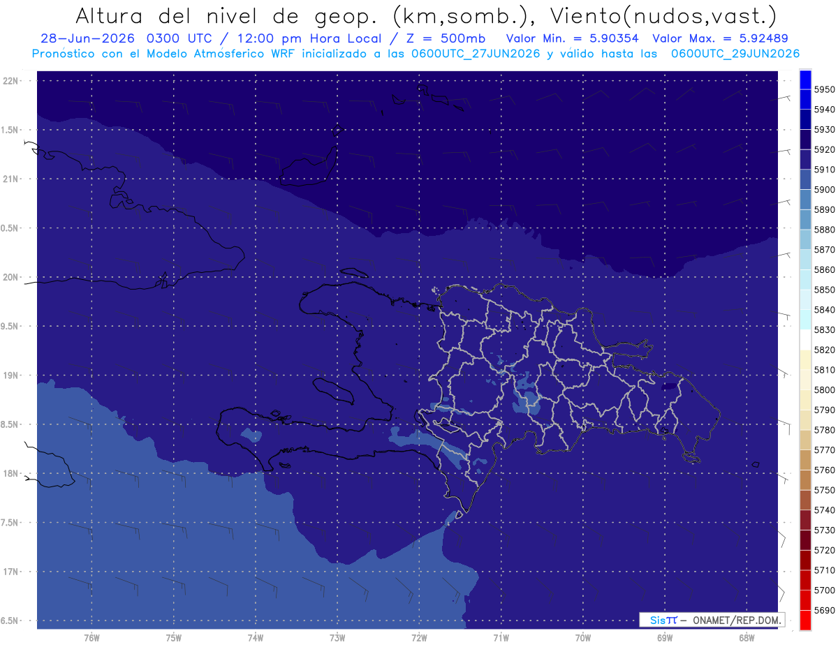Click the '76W' longitude label
Screen dimensions: 838x647
pos(91,638)
